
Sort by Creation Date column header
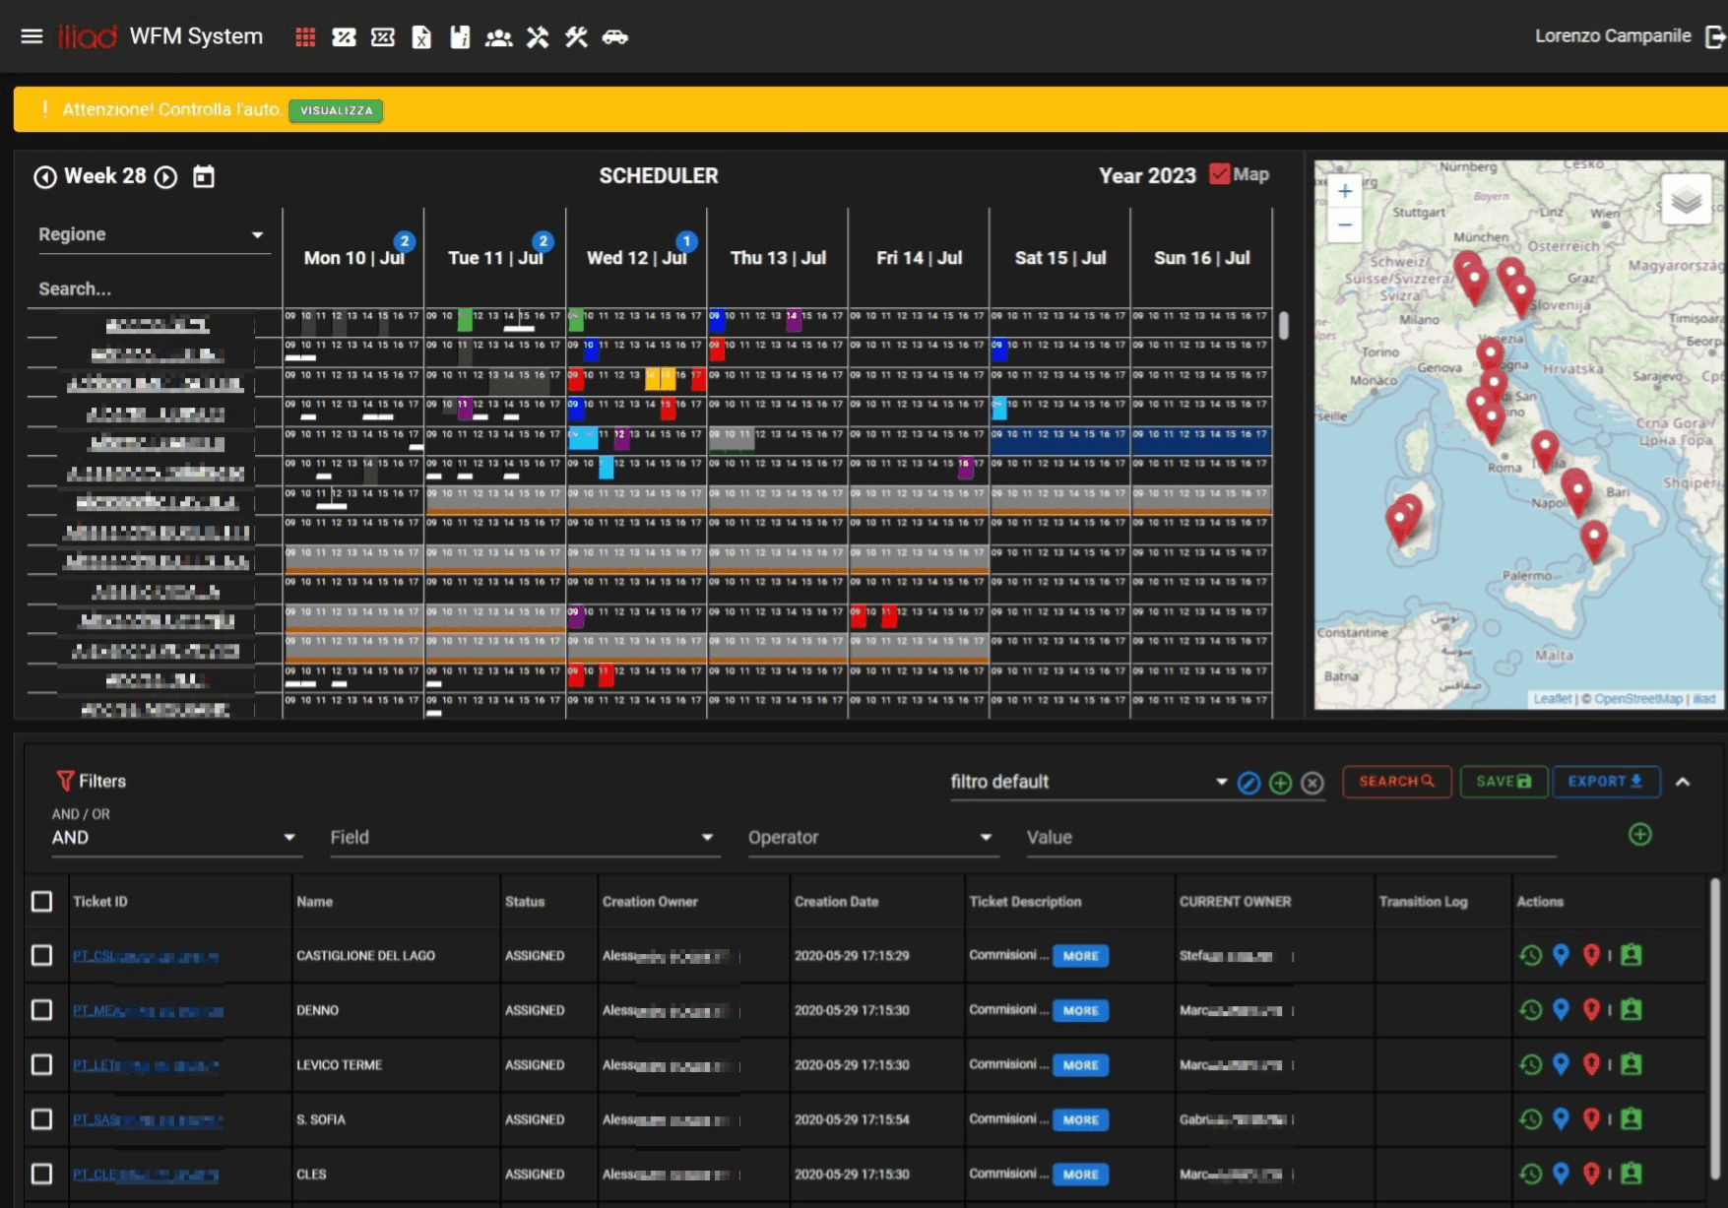pyautogui.click(x=836, y=902)
